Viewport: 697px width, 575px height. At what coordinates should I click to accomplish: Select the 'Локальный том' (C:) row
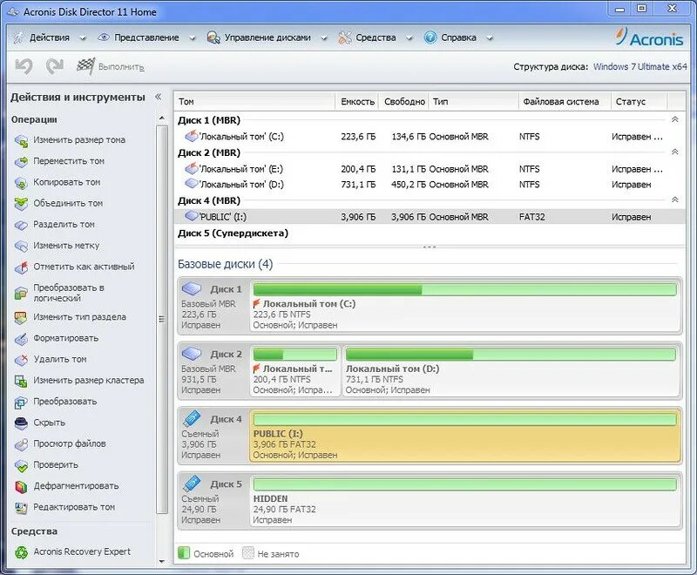[430, 137]
